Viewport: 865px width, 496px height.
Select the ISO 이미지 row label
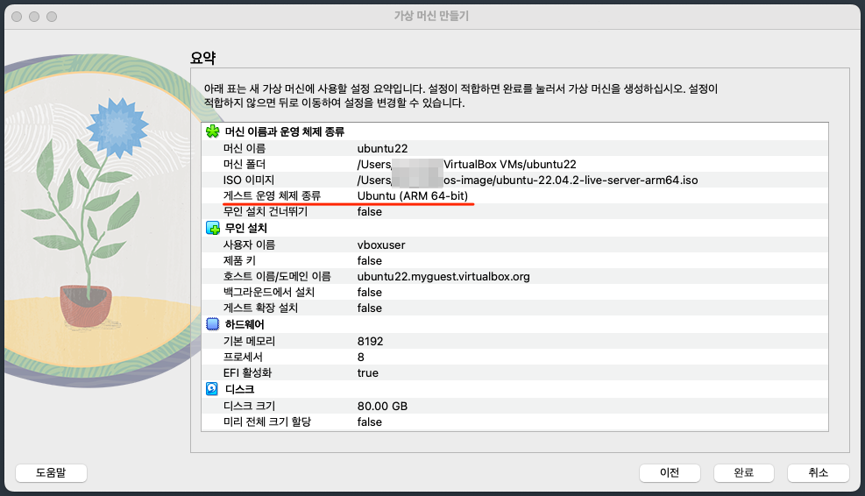(x=248, y=180)
